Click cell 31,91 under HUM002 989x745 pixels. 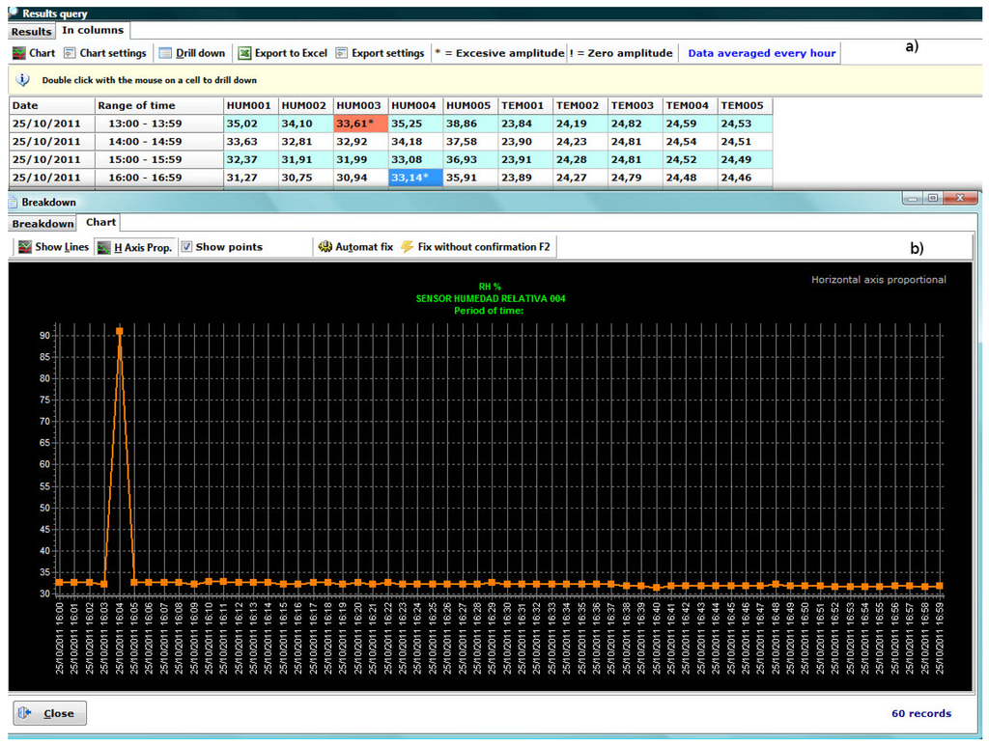click(x=306, y=159)
